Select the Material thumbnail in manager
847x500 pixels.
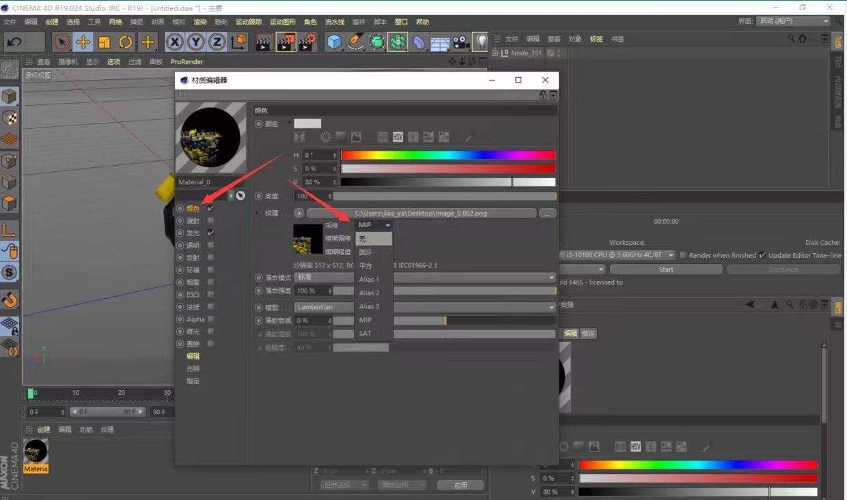[x=36, y=451]
